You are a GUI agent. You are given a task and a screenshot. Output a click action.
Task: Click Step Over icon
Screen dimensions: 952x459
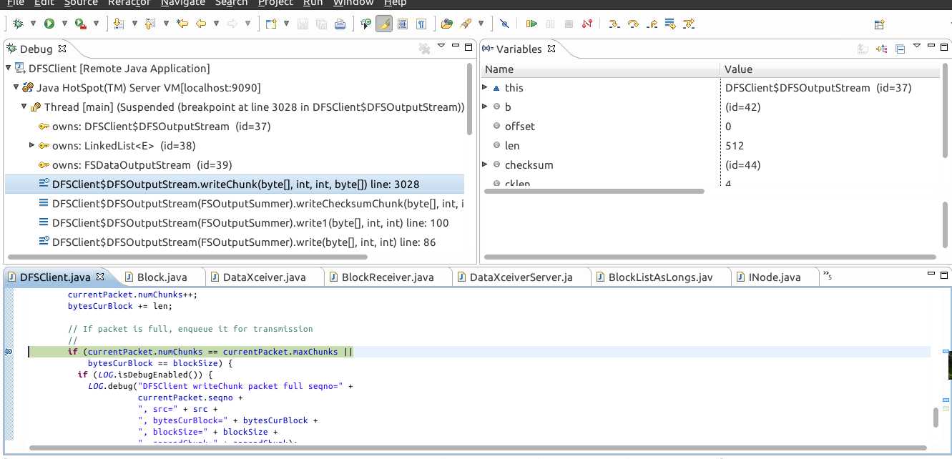coord(632,24)
